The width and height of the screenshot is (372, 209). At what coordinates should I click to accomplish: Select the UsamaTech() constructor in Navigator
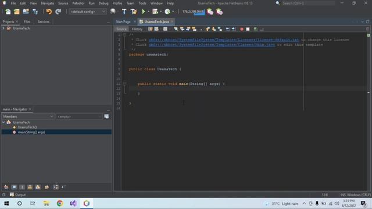click(27, 127)
